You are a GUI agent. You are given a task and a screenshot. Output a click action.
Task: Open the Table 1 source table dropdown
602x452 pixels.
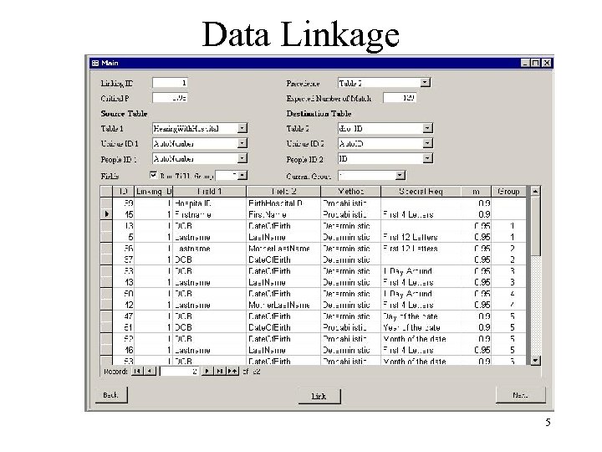[x=242, y=128]
